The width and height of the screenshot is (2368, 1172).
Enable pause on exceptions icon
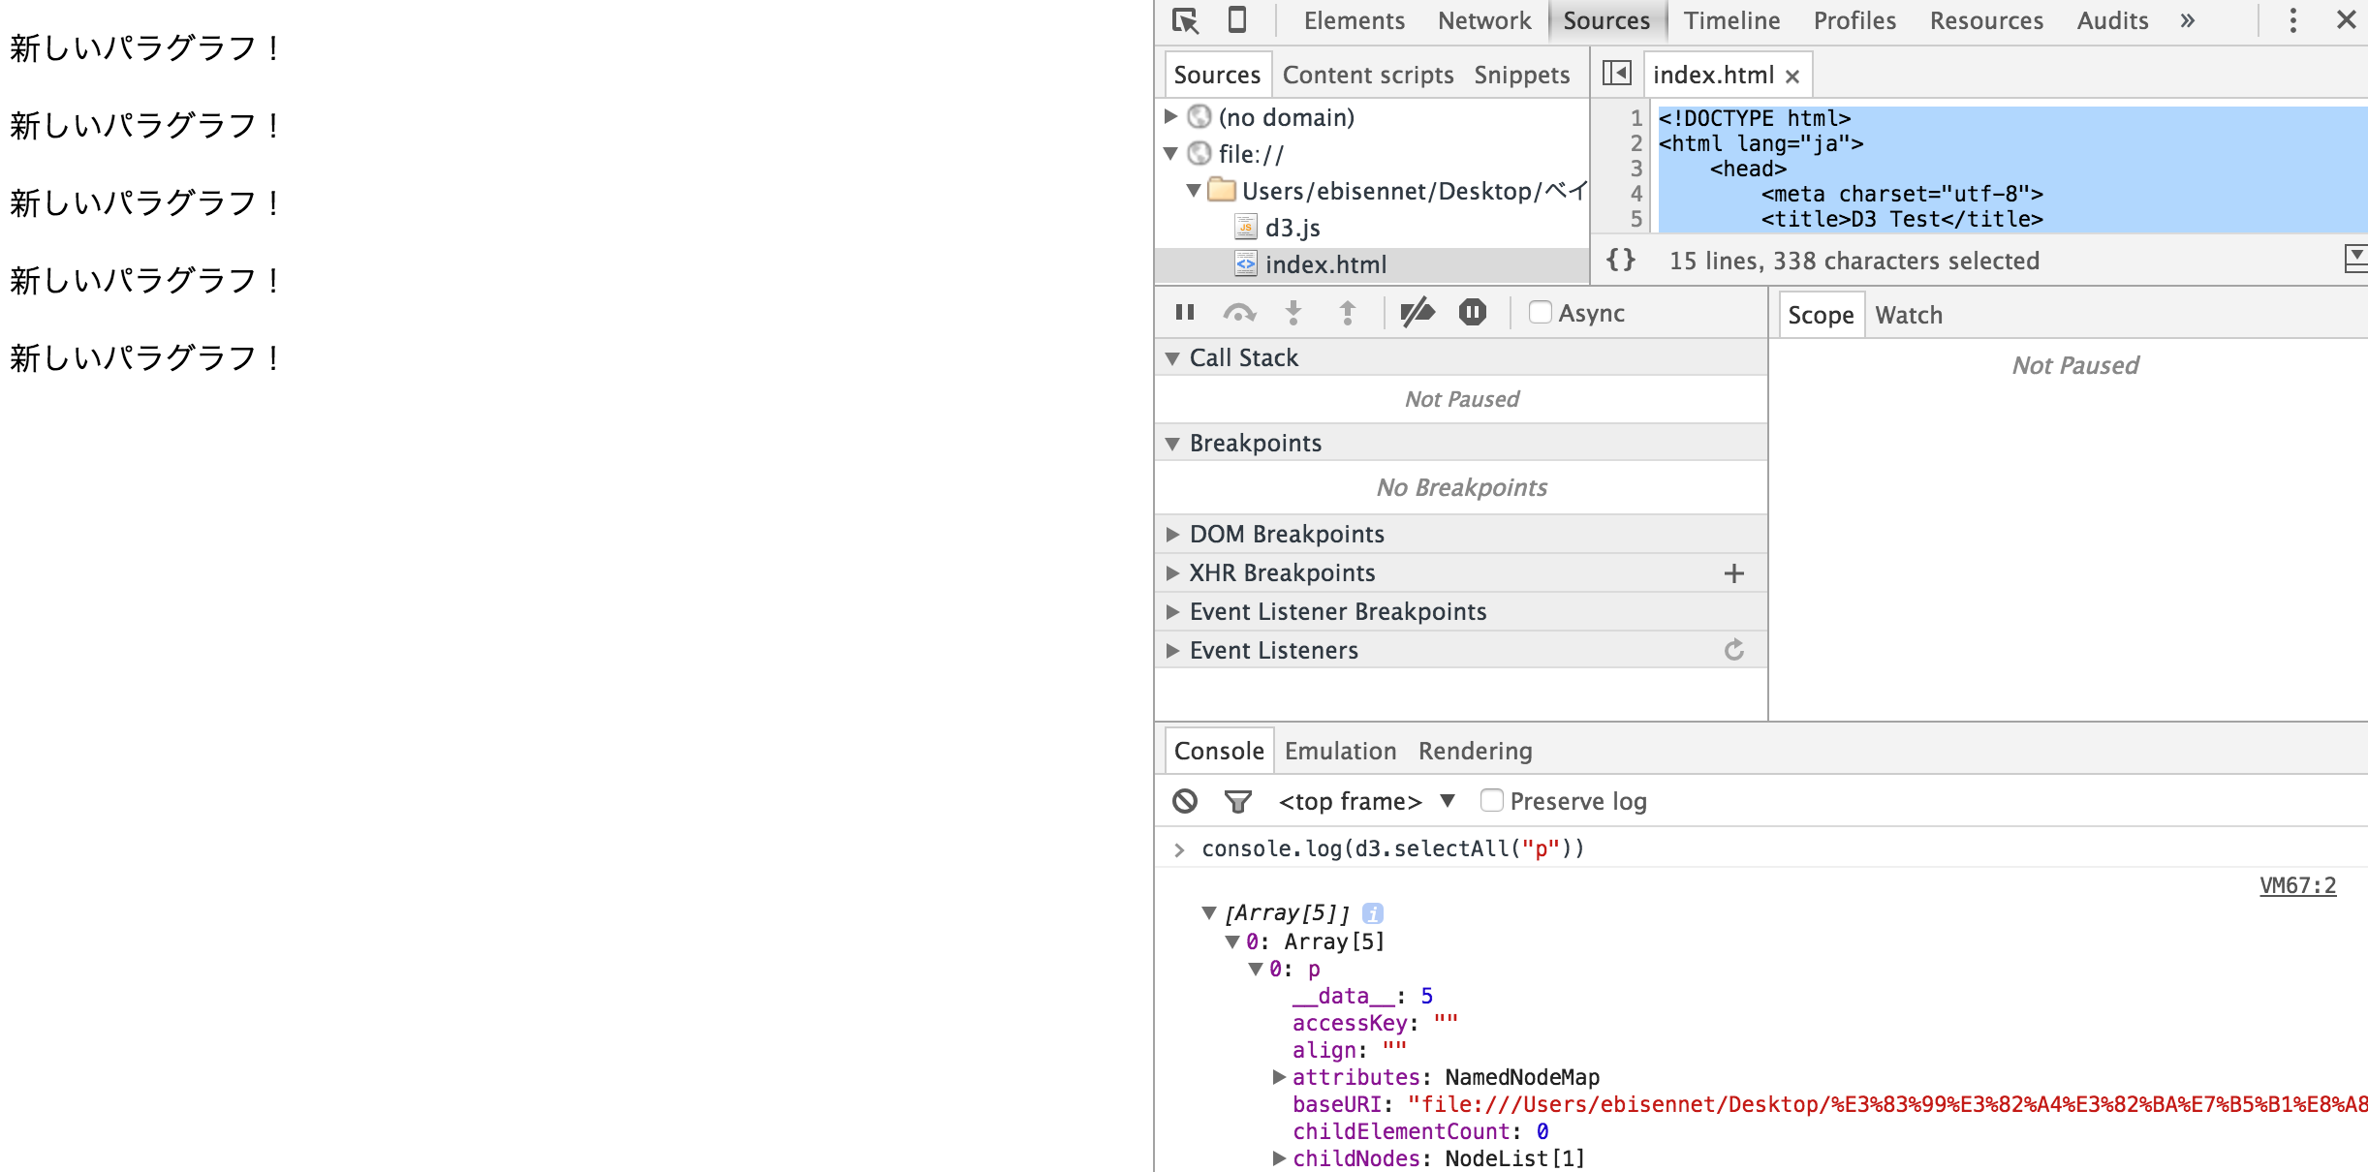[x=1473, y=312]
